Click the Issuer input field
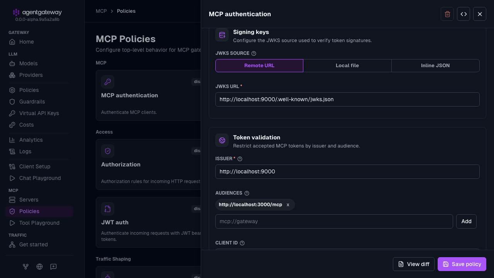This screenshot has height=278, width=494. point(347,171)
